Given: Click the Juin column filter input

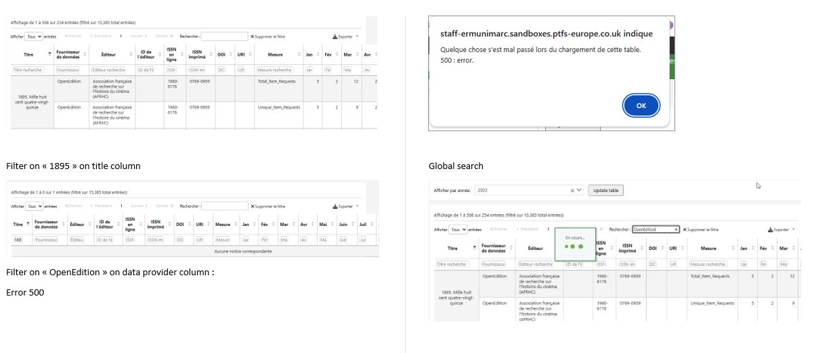Looking at the screenshot, I should (x=343, y=239).
